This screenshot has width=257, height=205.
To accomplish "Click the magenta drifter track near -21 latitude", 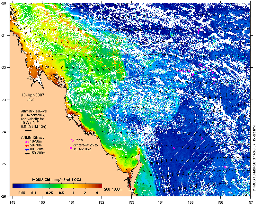I will (x=199, y=30).
